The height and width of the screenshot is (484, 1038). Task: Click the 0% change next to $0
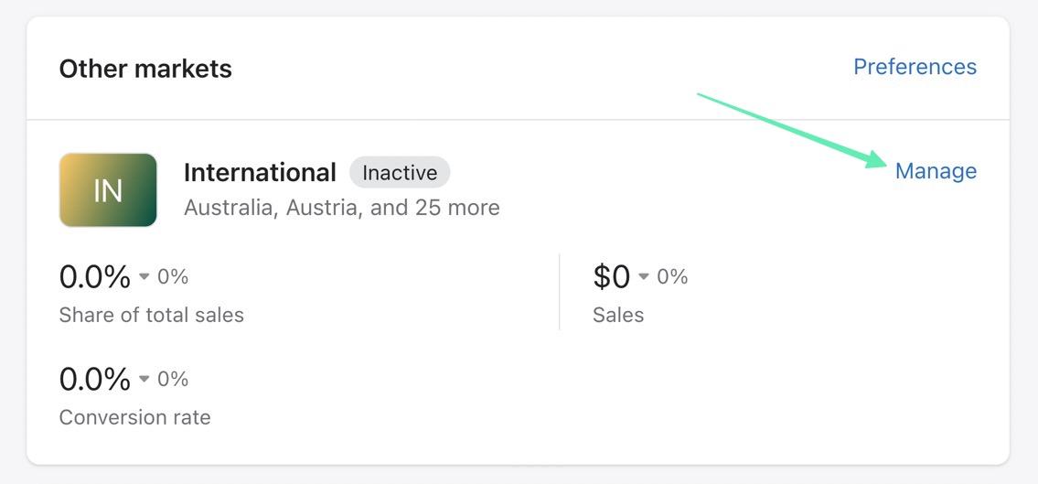[672, 276]
